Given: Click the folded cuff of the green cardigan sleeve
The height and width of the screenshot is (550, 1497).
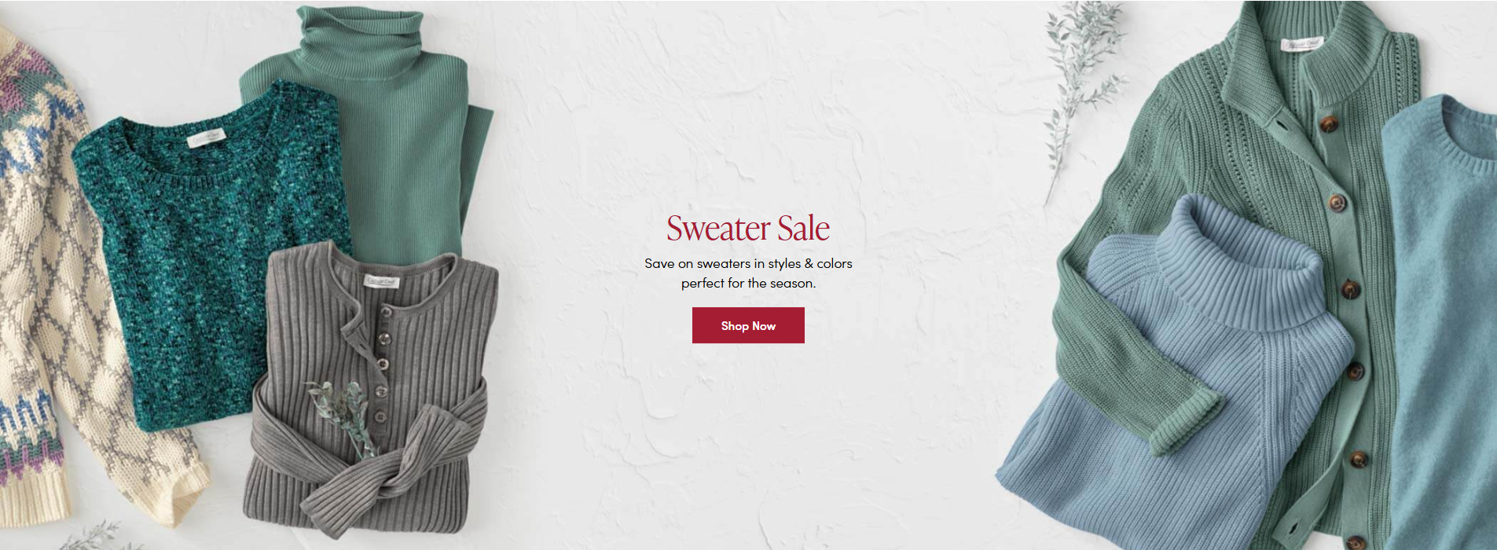Looking at the screenshot, I should [x=1185, y=422].
